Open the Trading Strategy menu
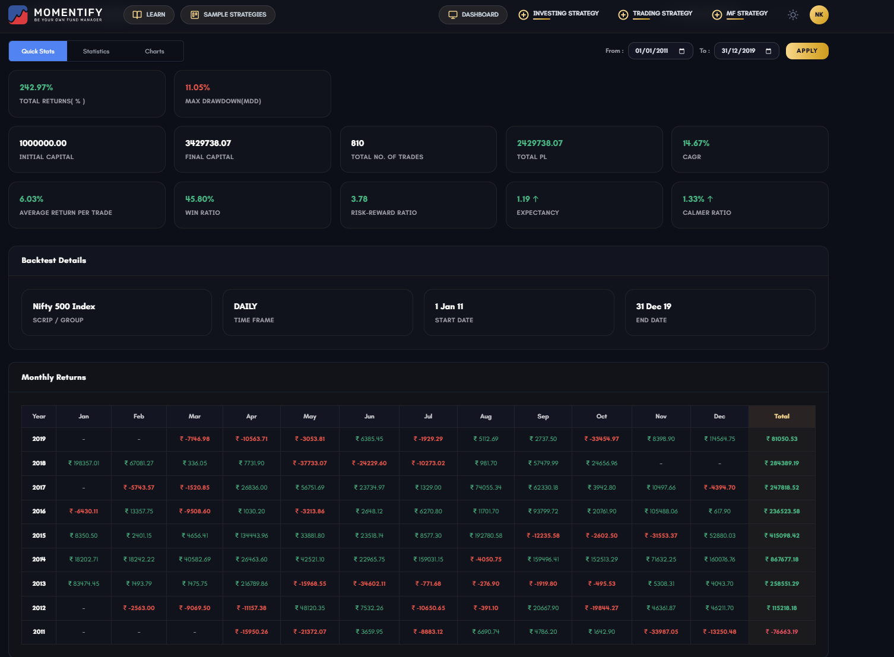 (x=662, y=13)
